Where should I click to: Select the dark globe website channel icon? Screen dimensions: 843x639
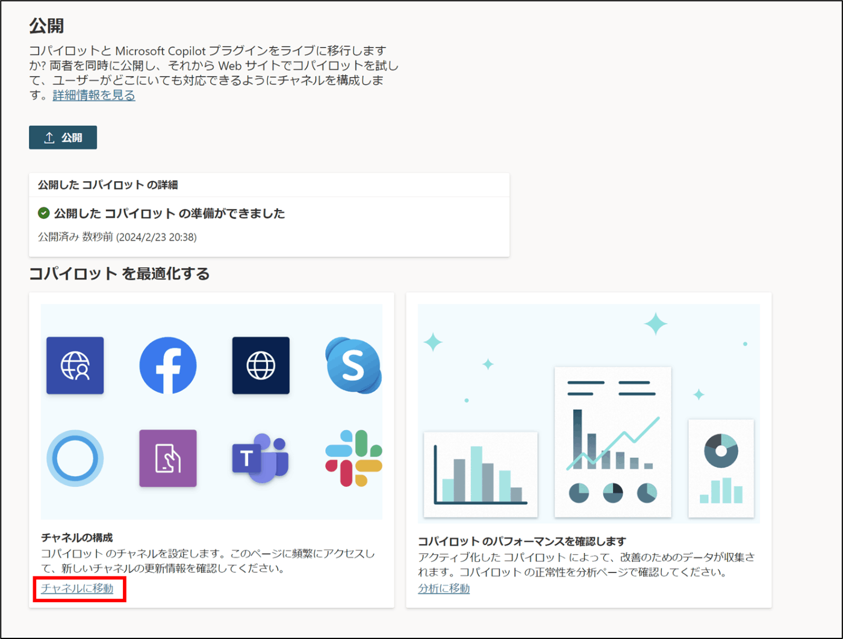(x=261, y=365)
